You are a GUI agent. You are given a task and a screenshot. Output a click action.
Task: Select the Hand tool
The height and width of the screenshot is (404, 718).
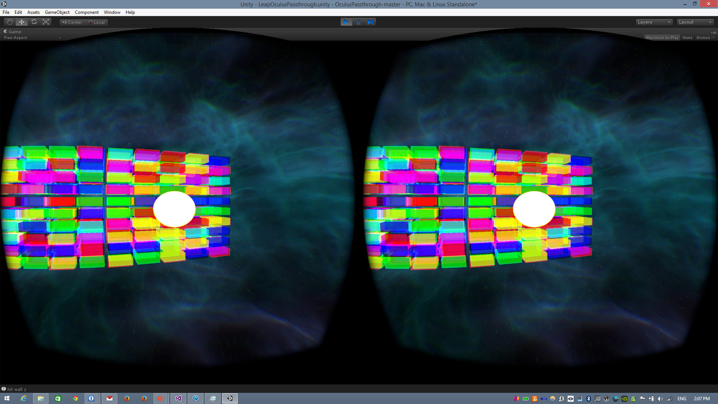click(10, 22)
